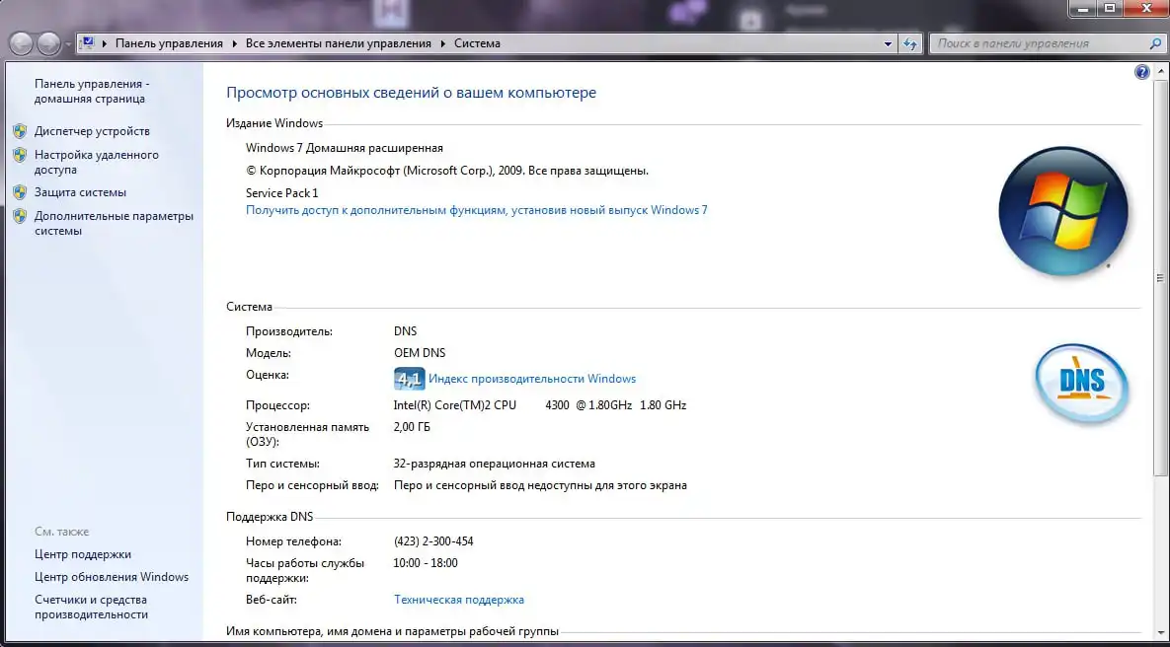1170x647 pixels.
Task: Click the DNS manufacturer logo image
Action: pyautogui.click(x=1082, y=383)
